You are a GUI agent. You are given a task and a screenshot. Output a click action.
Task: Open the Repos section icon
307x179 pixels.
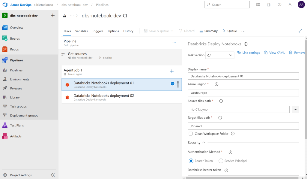click(5, 49)
